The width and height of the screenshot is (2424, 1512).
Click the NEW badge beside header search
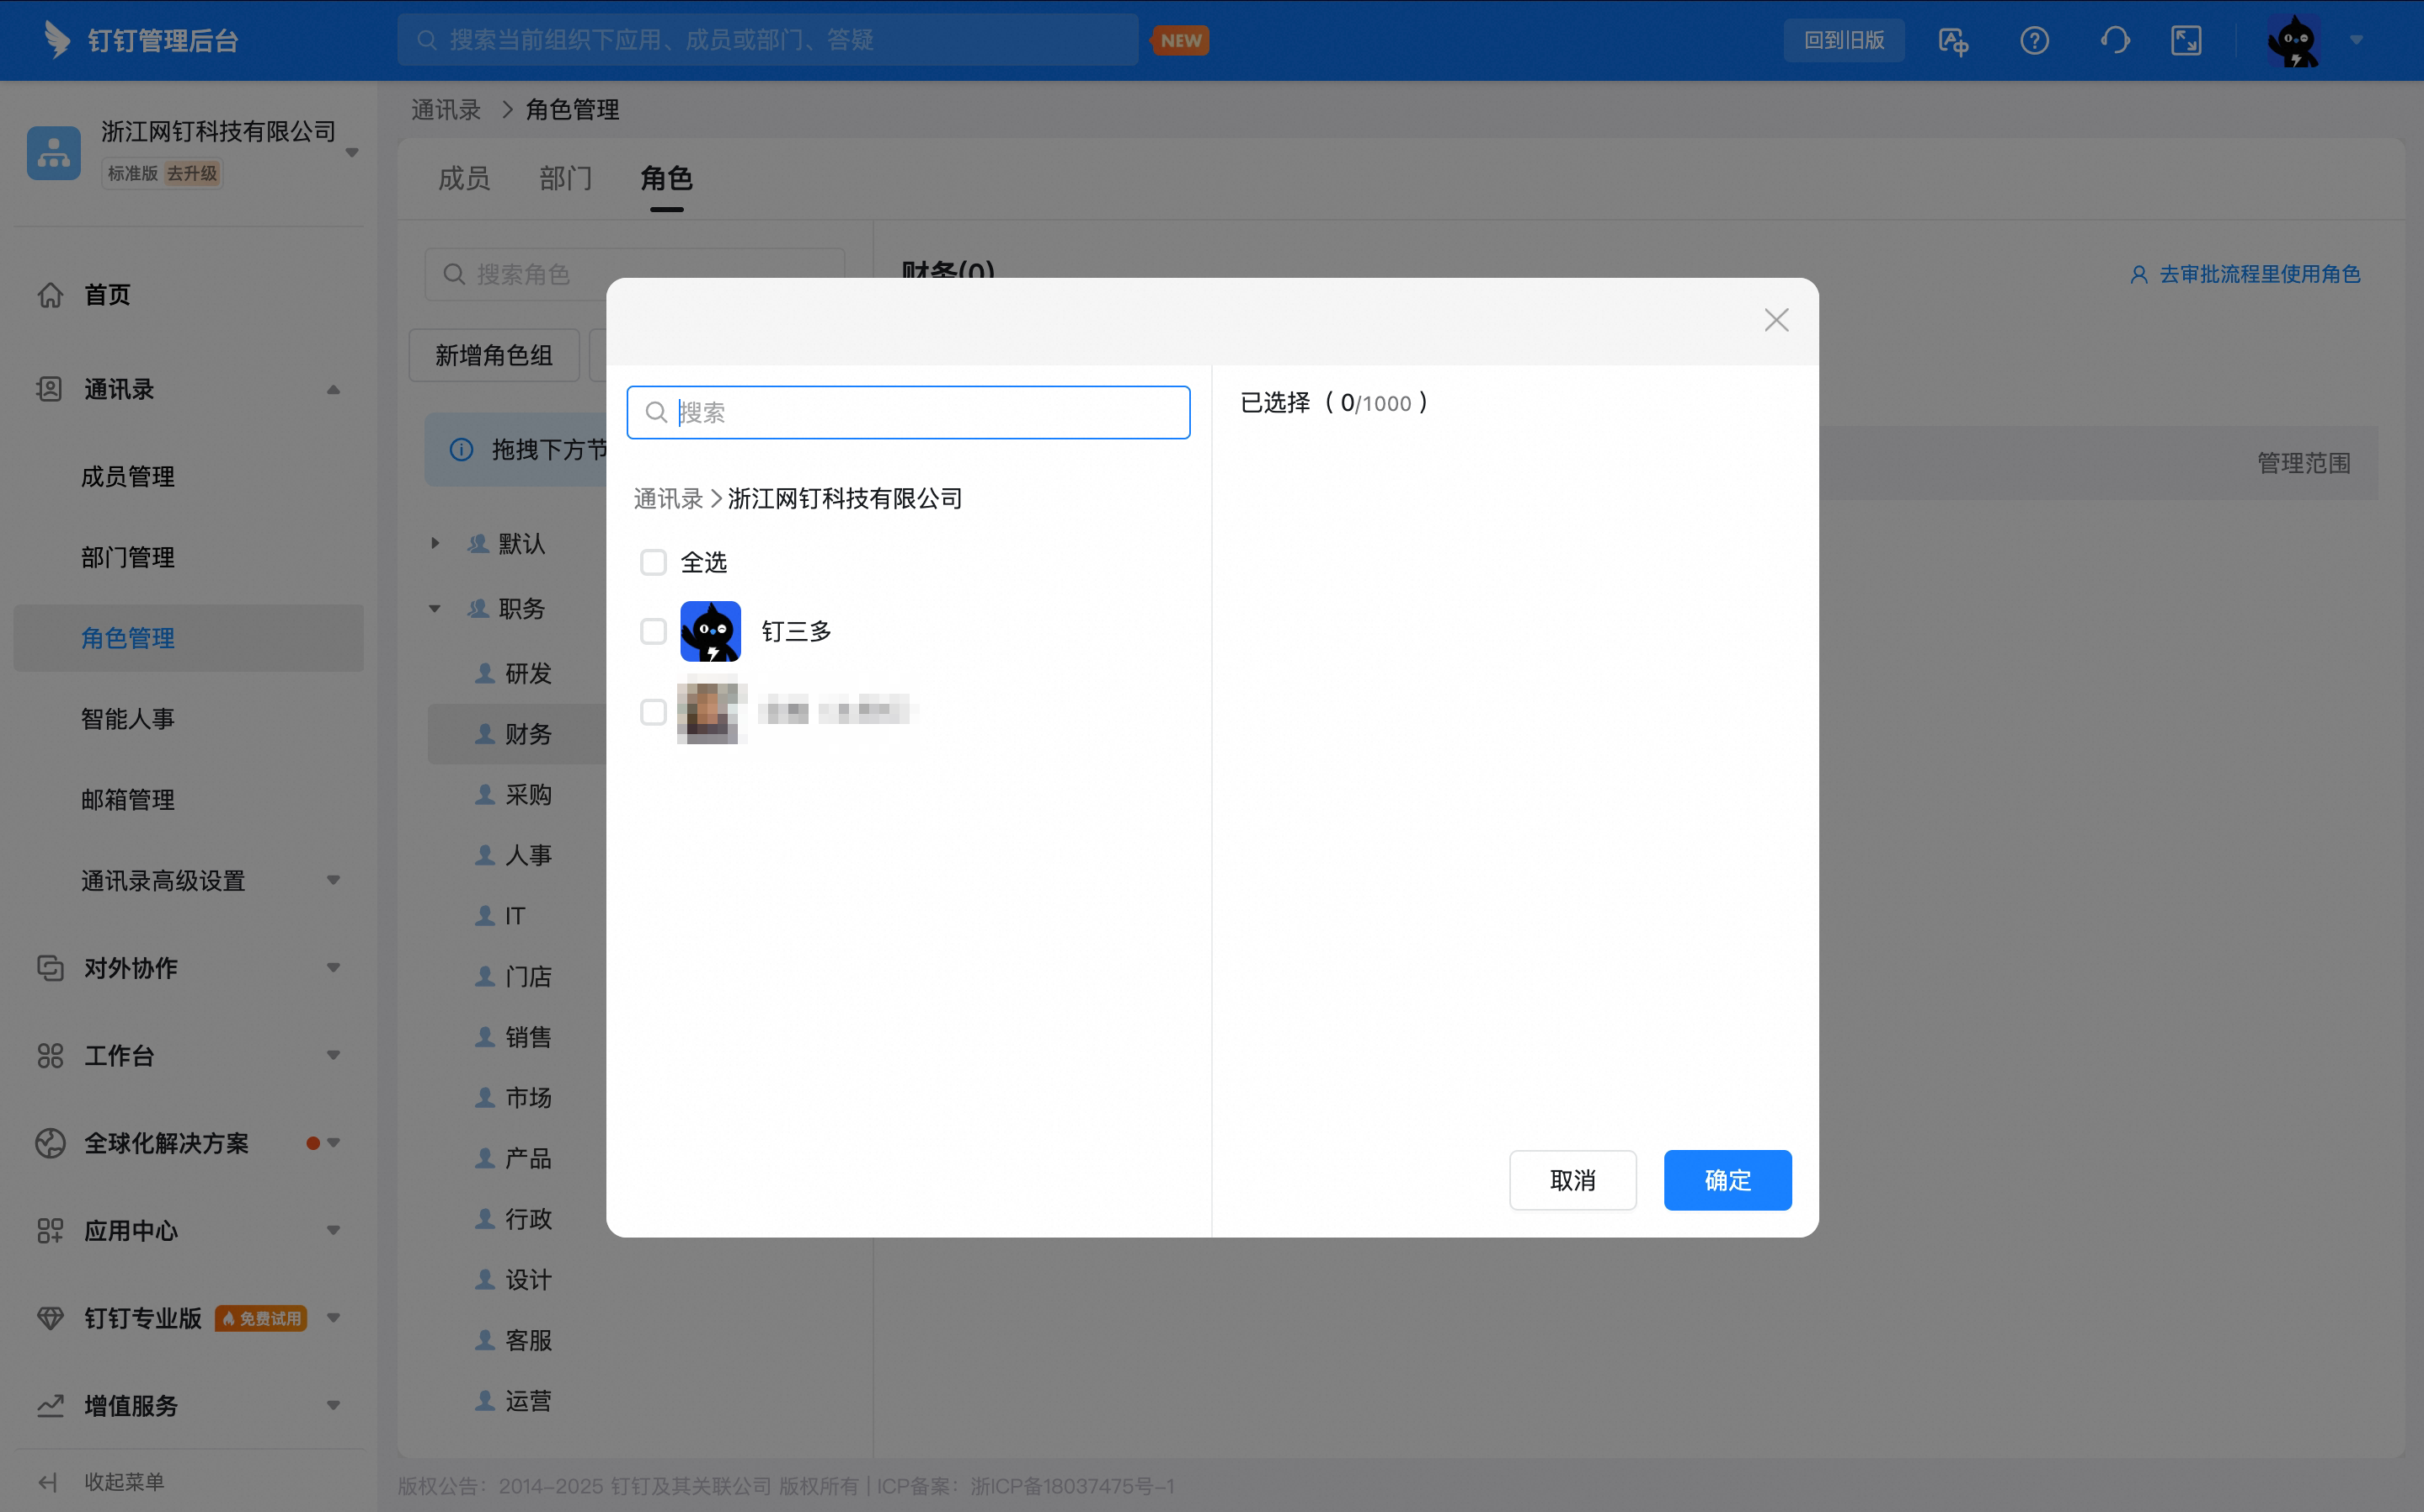[1181, 41]
